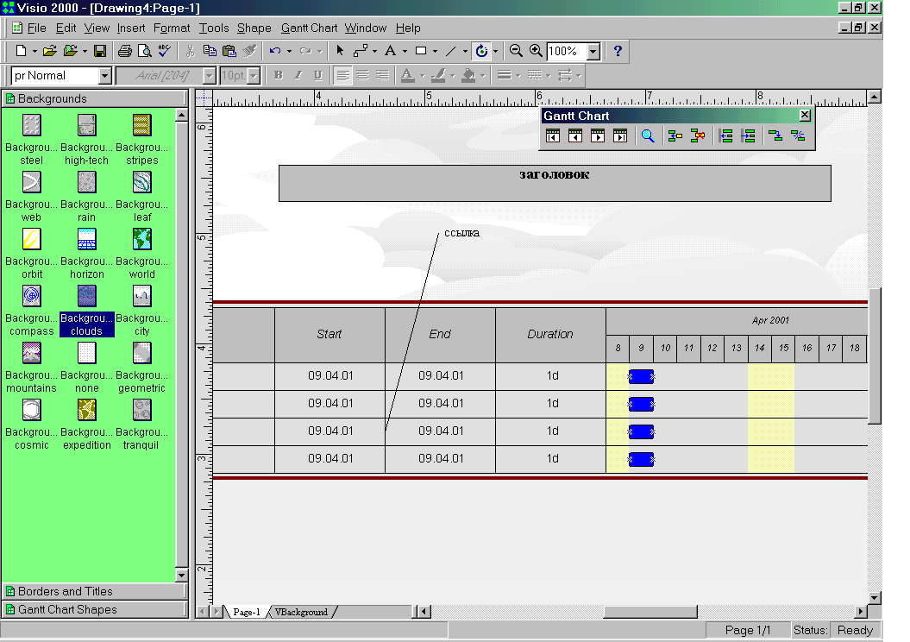Click the Open Stencil icon
Viewport: 910px width, 642px height.
click(71, 51)
